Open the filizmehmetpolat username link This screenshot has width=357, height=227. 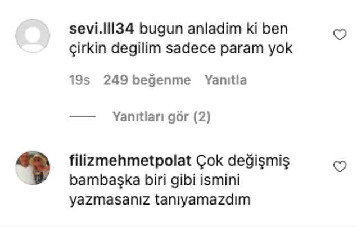pyautogui.click(x=130, y=161)
